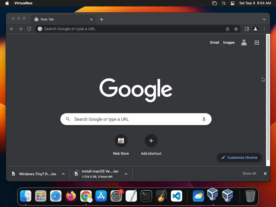
Task: Launch Terminal from the Dock
Action: (146, 196)
